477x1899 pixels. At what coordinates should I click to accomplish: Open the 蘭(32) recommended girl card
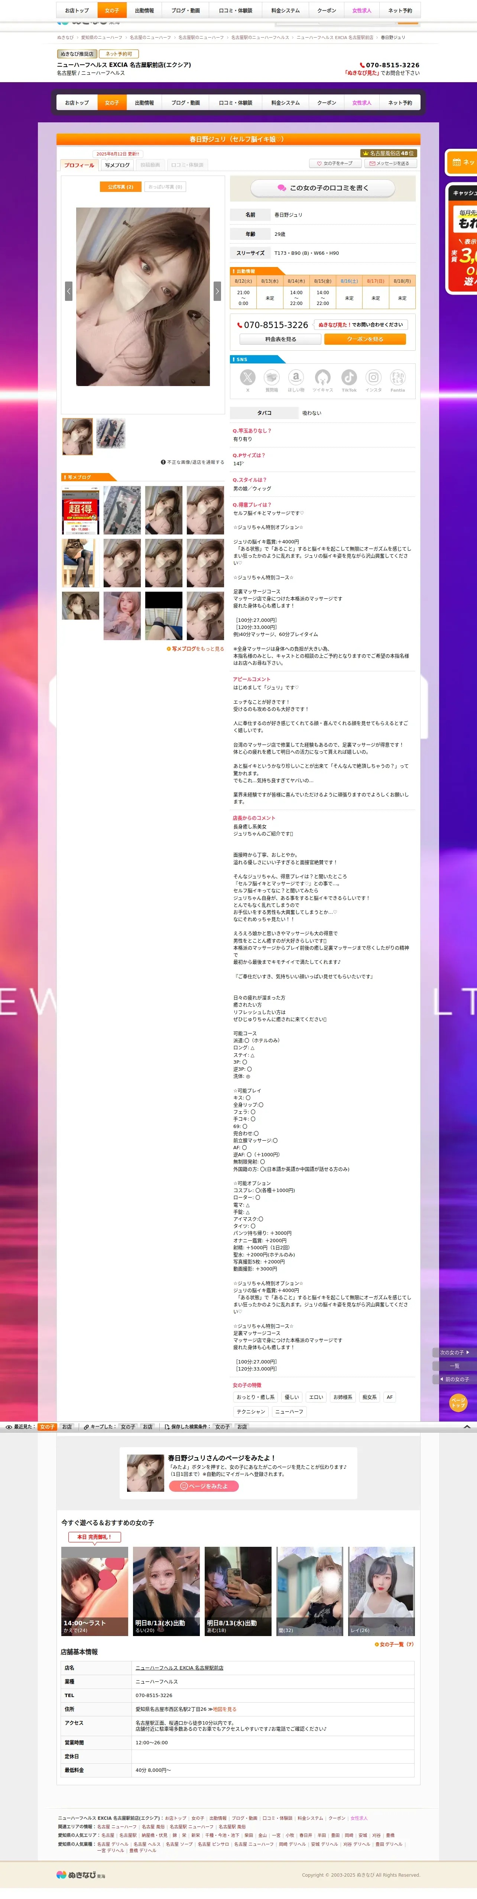coord(310,1591)
